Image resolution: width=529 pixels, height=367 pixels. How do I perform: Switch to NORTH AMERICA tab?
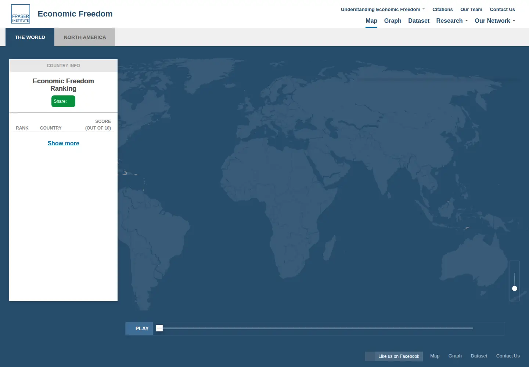tap(85, 37)
